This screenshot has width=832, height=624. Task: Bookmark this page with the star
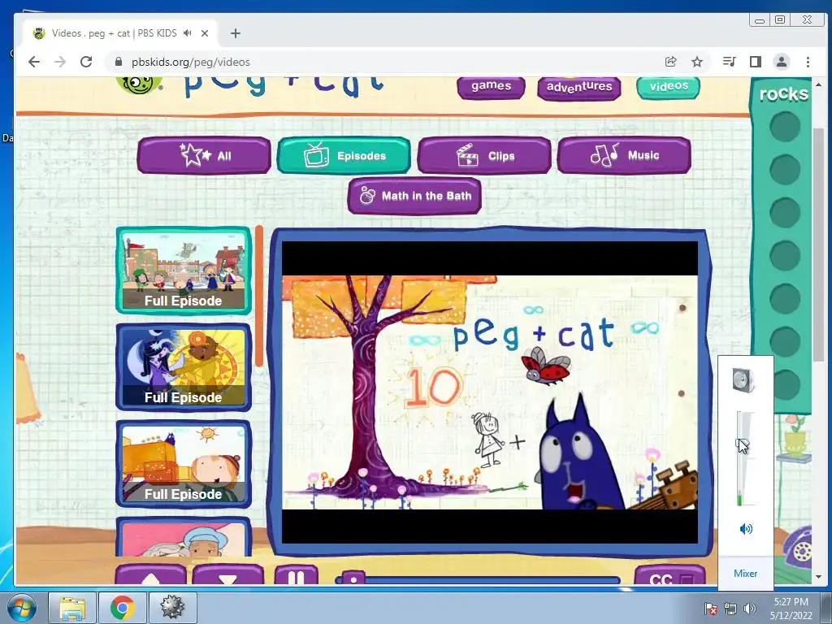pyautogui.click(x=697, y=62)
